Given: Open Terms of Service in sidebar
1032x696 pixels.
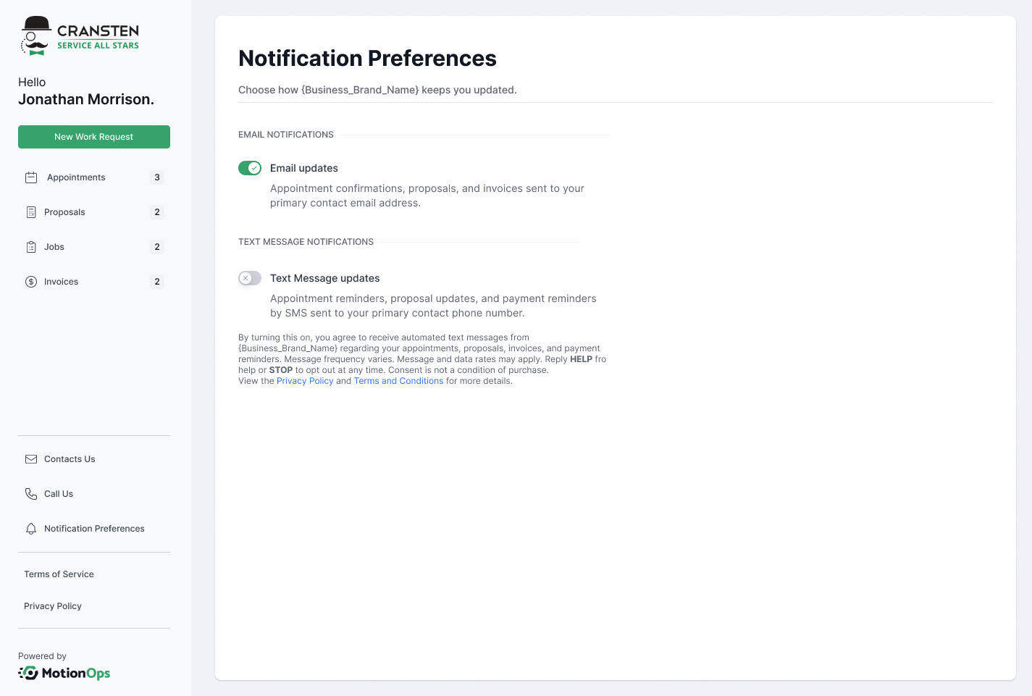Looking at the screenshot, I should [x=59, y=574].
